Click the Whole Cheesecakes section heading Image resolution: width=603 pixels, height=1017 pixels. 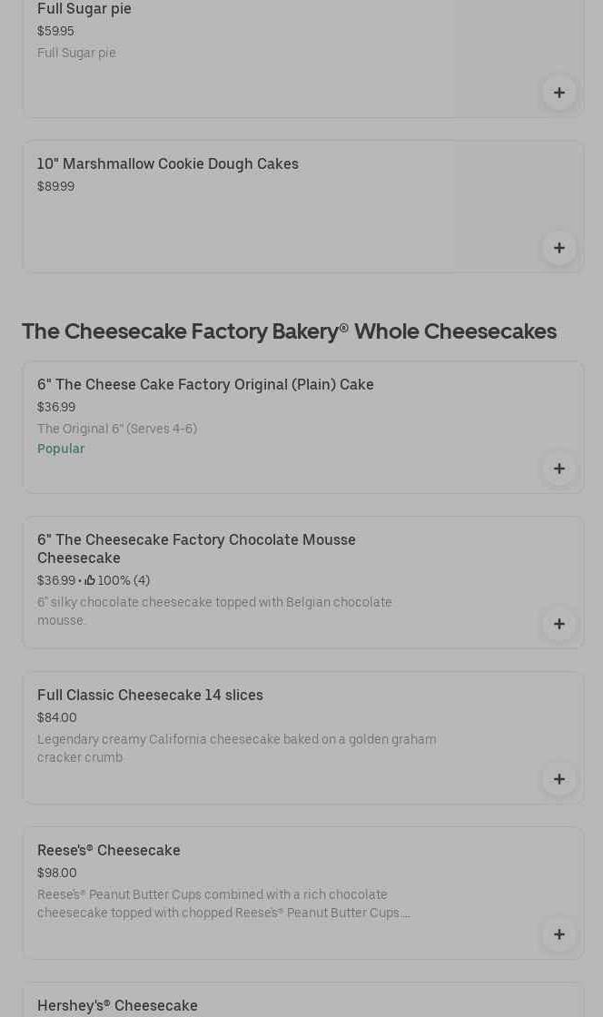tap(289, 331)
